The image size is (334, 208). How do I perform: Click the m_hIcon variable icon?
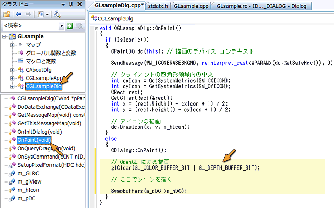12,190
